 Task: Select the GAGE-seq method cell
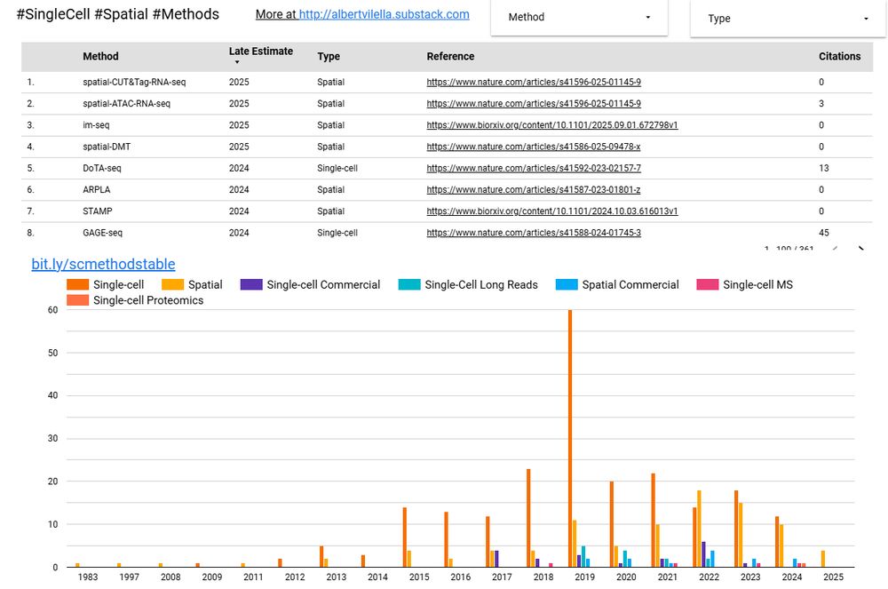102,233
